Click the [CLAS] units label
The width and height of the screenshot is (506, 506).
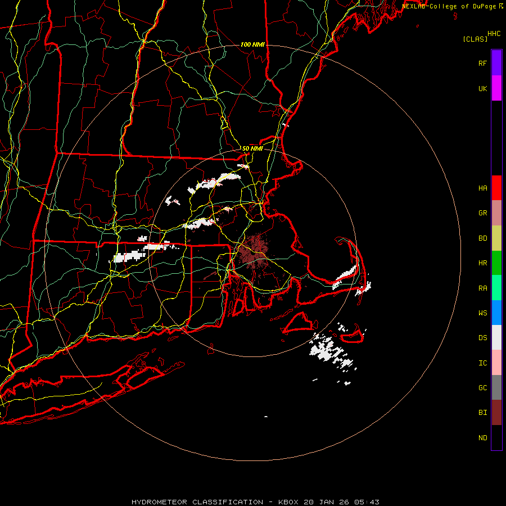click(475, 39)
